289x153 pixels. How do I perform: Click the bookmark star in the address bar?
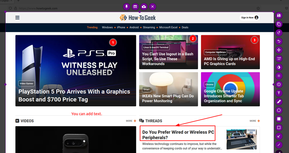tap(258, 8)
